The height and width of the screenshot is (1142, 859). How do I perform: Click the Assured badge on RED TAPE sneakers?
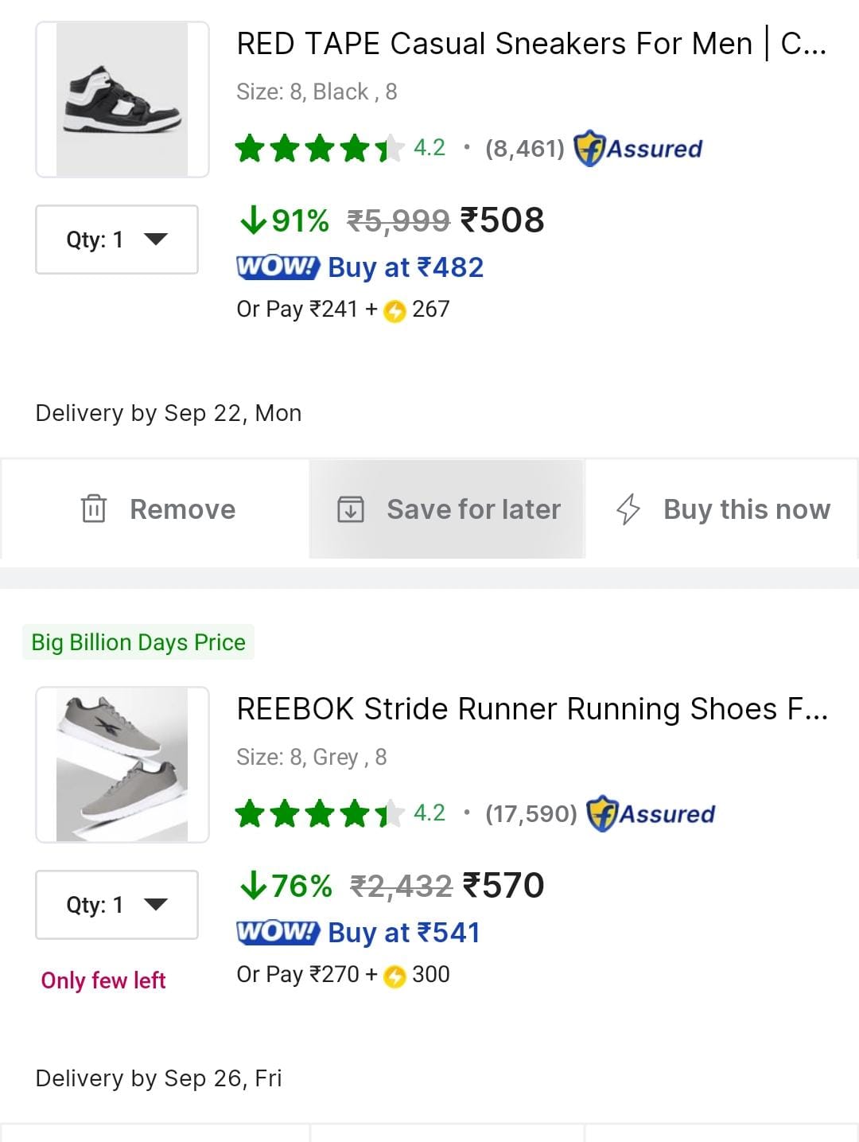pyautogui.click(x=638, y=148)
